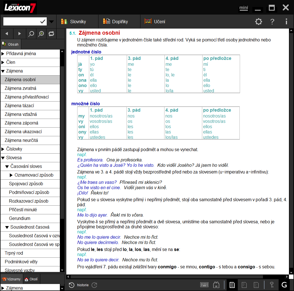Click the magnifier with plus icon
This screenshot has height=291, width=294.
tap(41, 34)
